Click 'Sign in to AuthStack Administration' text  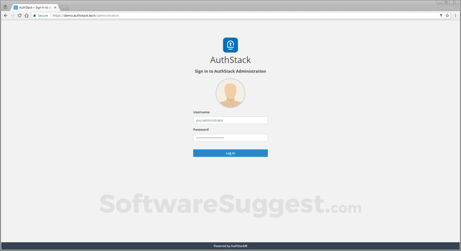(x=230, y=71)
